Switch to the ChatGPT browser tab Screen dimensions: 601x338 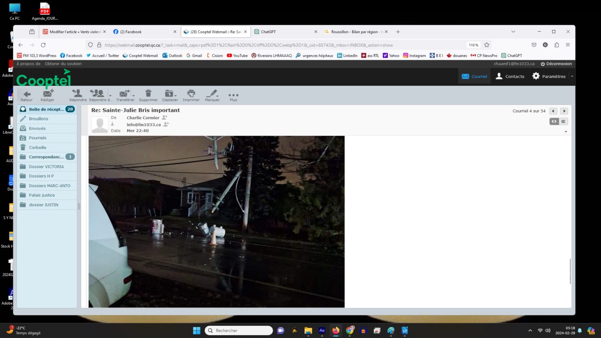point(285,32)
